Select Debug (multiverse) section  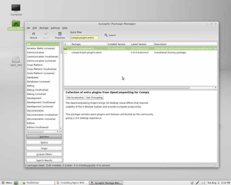tap(43, 90)
